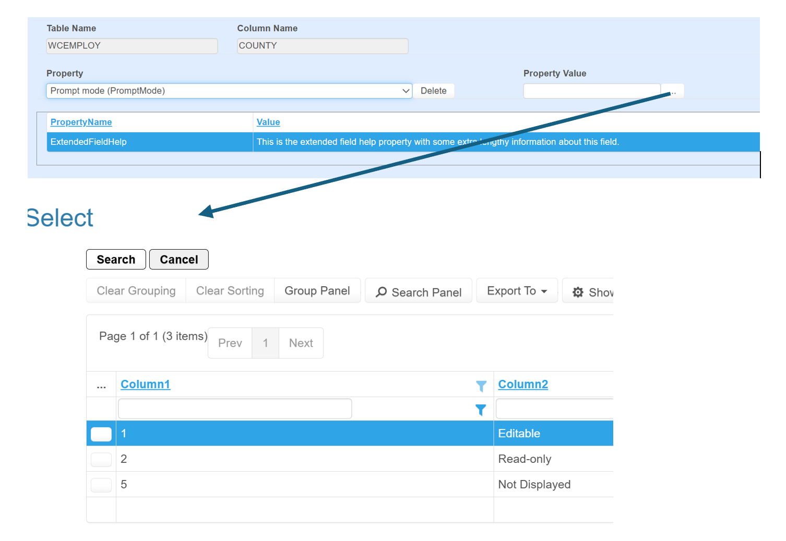Tick the checkbox for row 2 Read-only

[x=101, y=459]
